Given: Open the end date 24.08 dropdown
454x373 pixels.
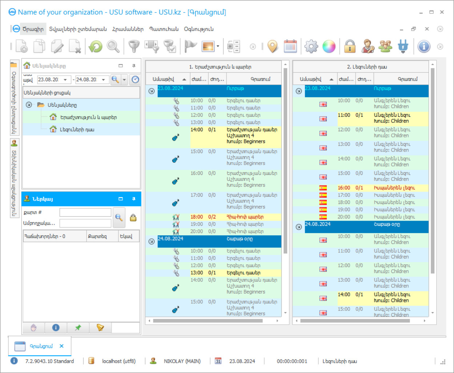Looking at the screenshot, I should 104,80.
